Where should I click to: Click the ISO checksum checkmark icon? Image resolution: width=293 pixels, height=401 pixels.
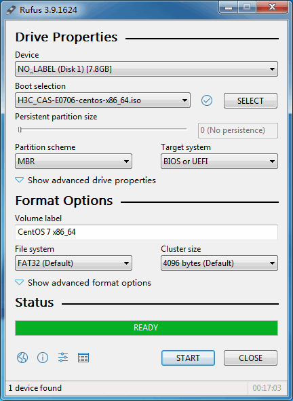pos(207,100)
